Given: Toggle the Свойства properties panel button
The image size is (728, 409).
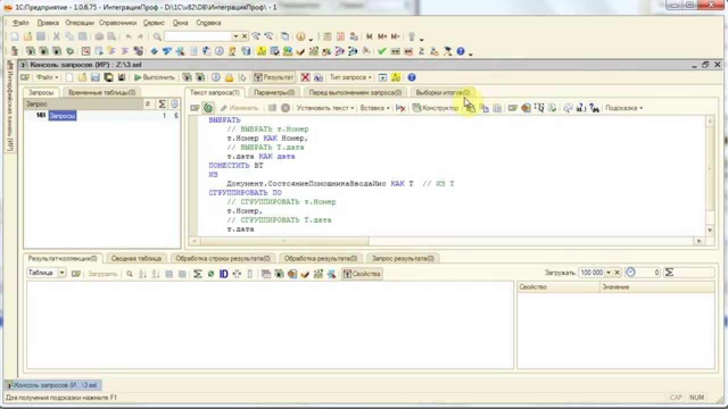Looking at the screenshot, I should point(362,274).
